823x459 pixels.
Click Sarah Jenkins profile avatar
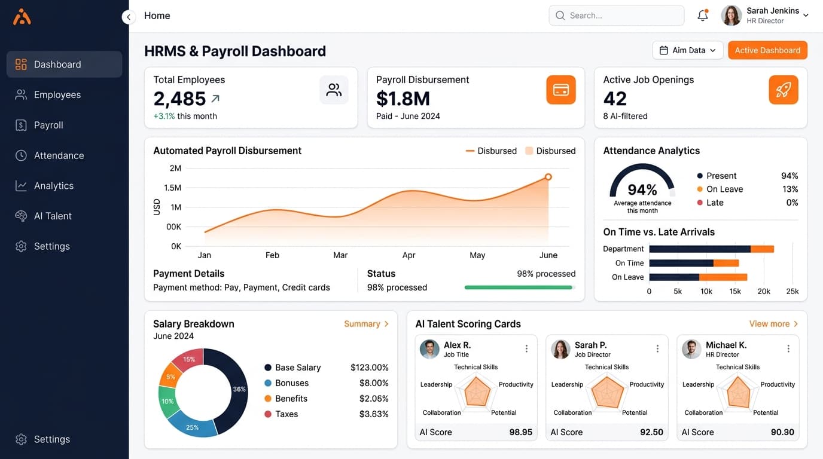[731, 16]
